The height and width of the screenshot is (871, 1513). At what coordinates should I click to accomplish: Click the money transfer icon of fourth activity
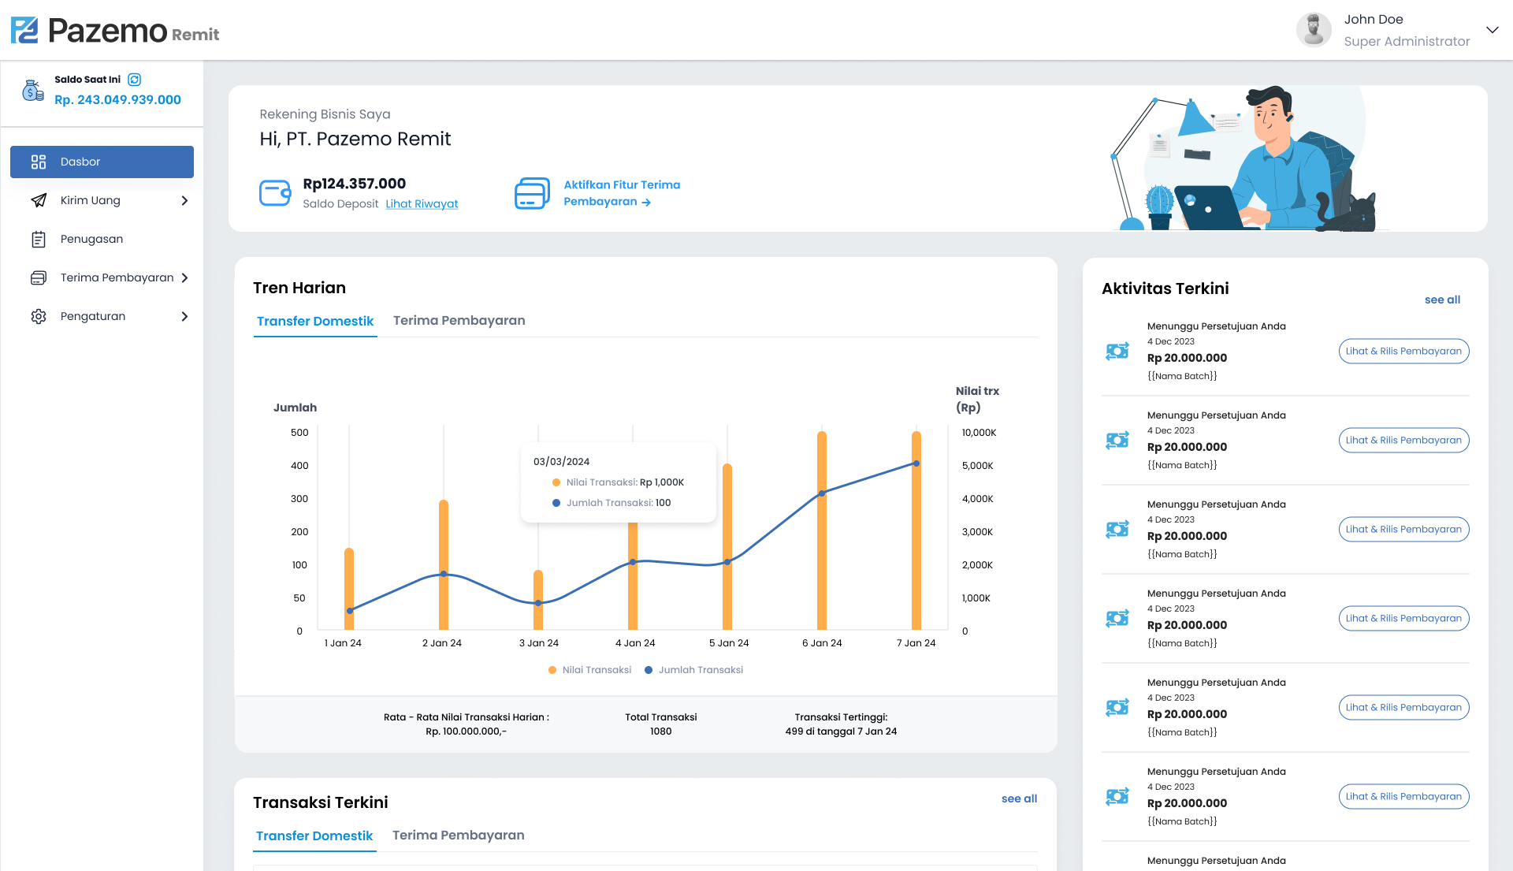click(x=1117, y=619)
